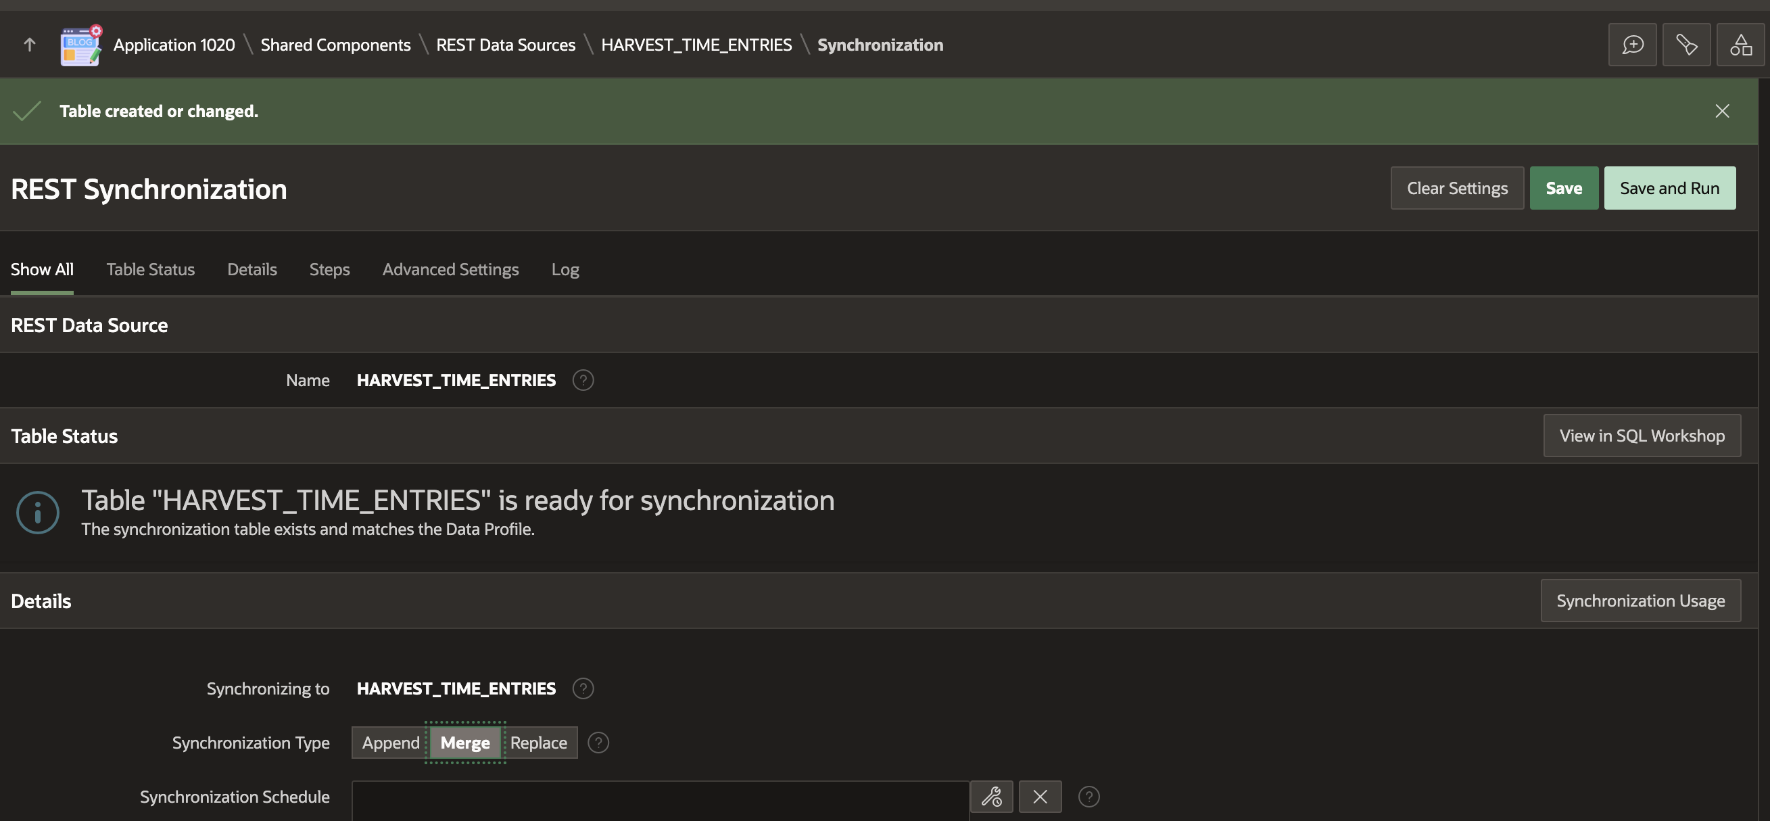Click help icon for Synchronization Schedule
The width and height of the screenshot is (1770, 821).
tap(1089, 797)
